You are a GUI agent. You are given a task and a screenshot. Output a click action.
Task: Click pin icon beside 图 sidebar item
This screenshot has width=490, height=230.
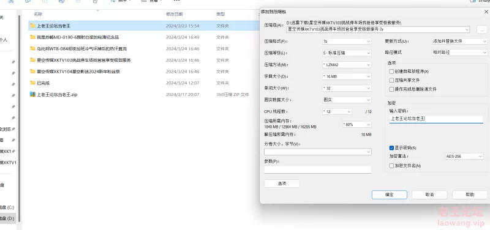[x=13, y=140]
